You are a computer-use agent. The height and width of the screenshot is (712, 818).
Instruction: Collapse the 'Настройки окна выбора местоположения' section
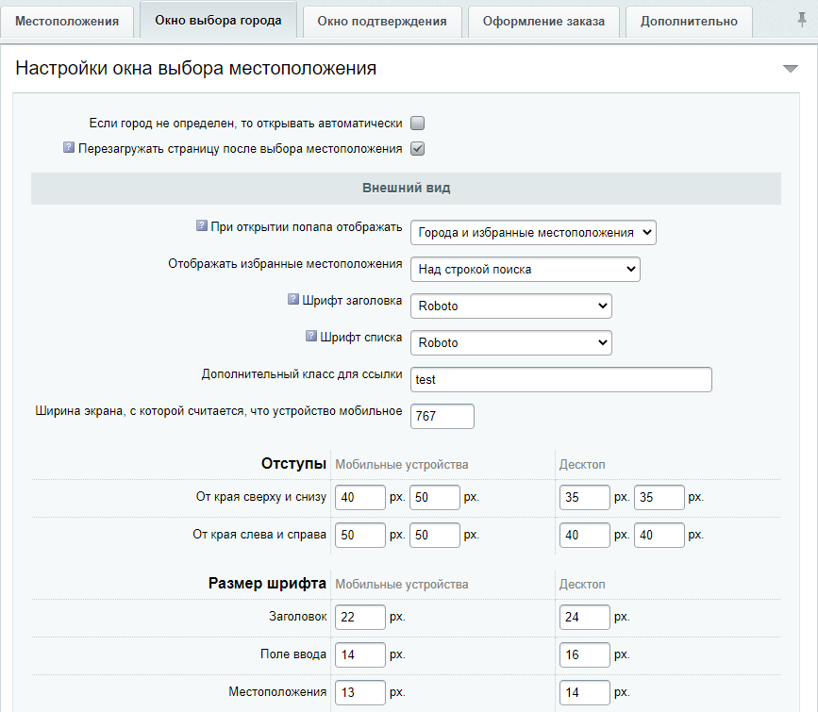(791, 69)
